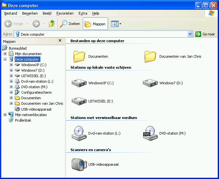Select the DVD-station (M:) disc icon
The width and height of the screenshot is (219, 179).
coord(150,133)
